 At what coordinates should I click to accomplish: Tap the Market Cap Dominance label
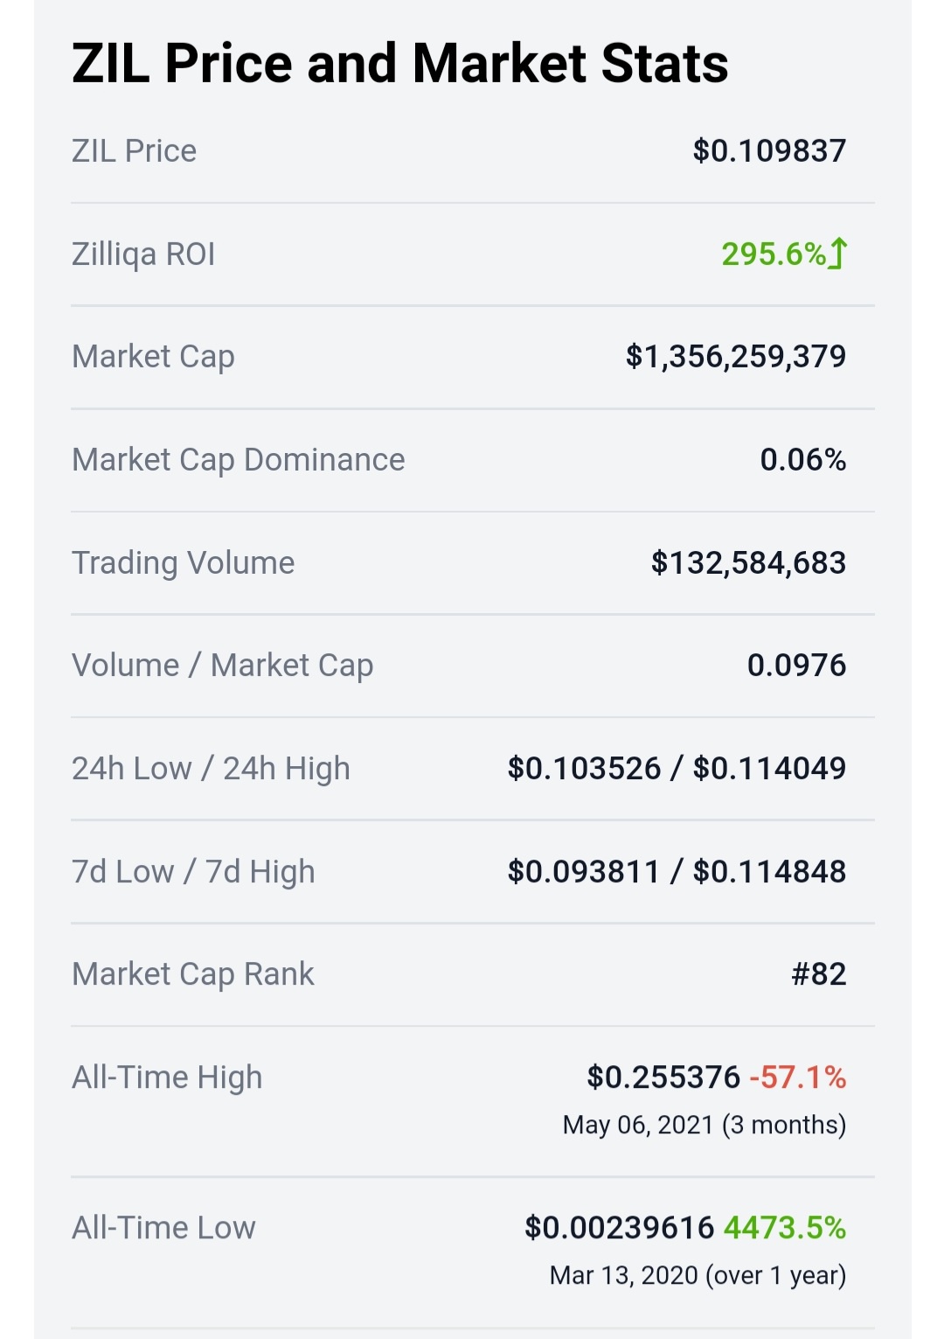click(x=239, y=459)
